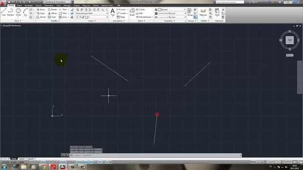The image size is (303, 170).
Task: Click the Linear dimension tool
Action: click(121, 9)
